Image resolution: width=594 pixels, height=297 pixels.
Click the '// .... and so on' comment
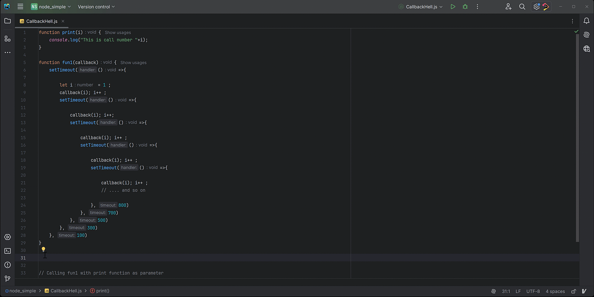tap(123, 190)
